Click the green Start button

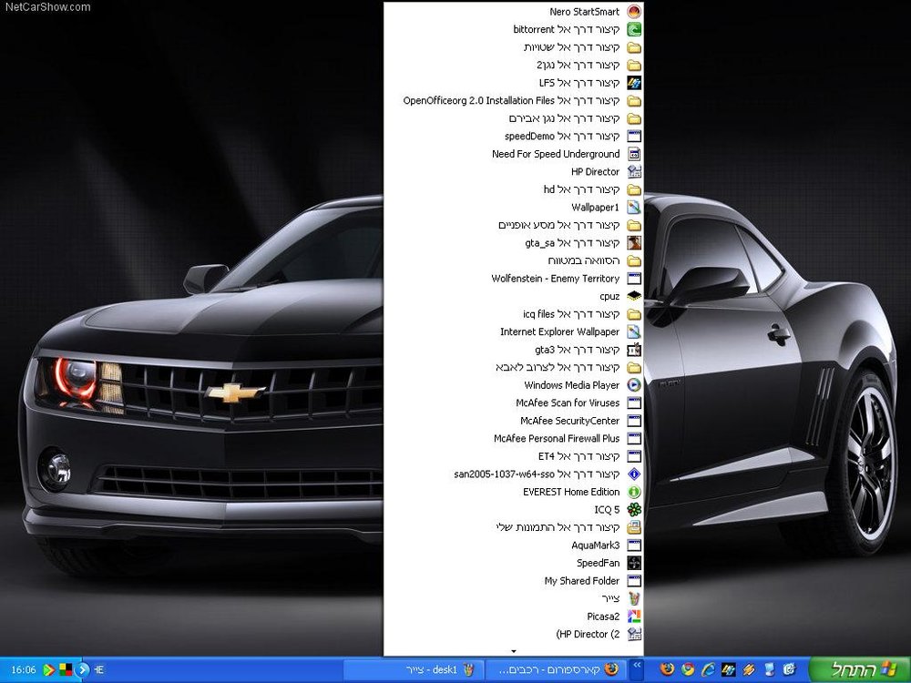point(860,669)
